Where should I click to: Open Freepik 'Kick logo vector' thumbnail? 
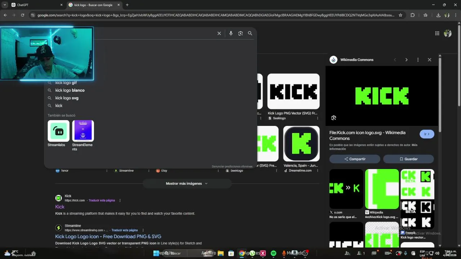tap(417, 199)
